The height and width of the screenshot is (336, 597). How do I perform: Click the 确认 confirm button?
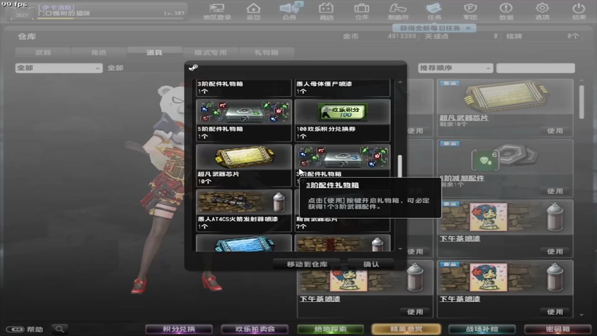pyautogui.click(x=371, y=264)
